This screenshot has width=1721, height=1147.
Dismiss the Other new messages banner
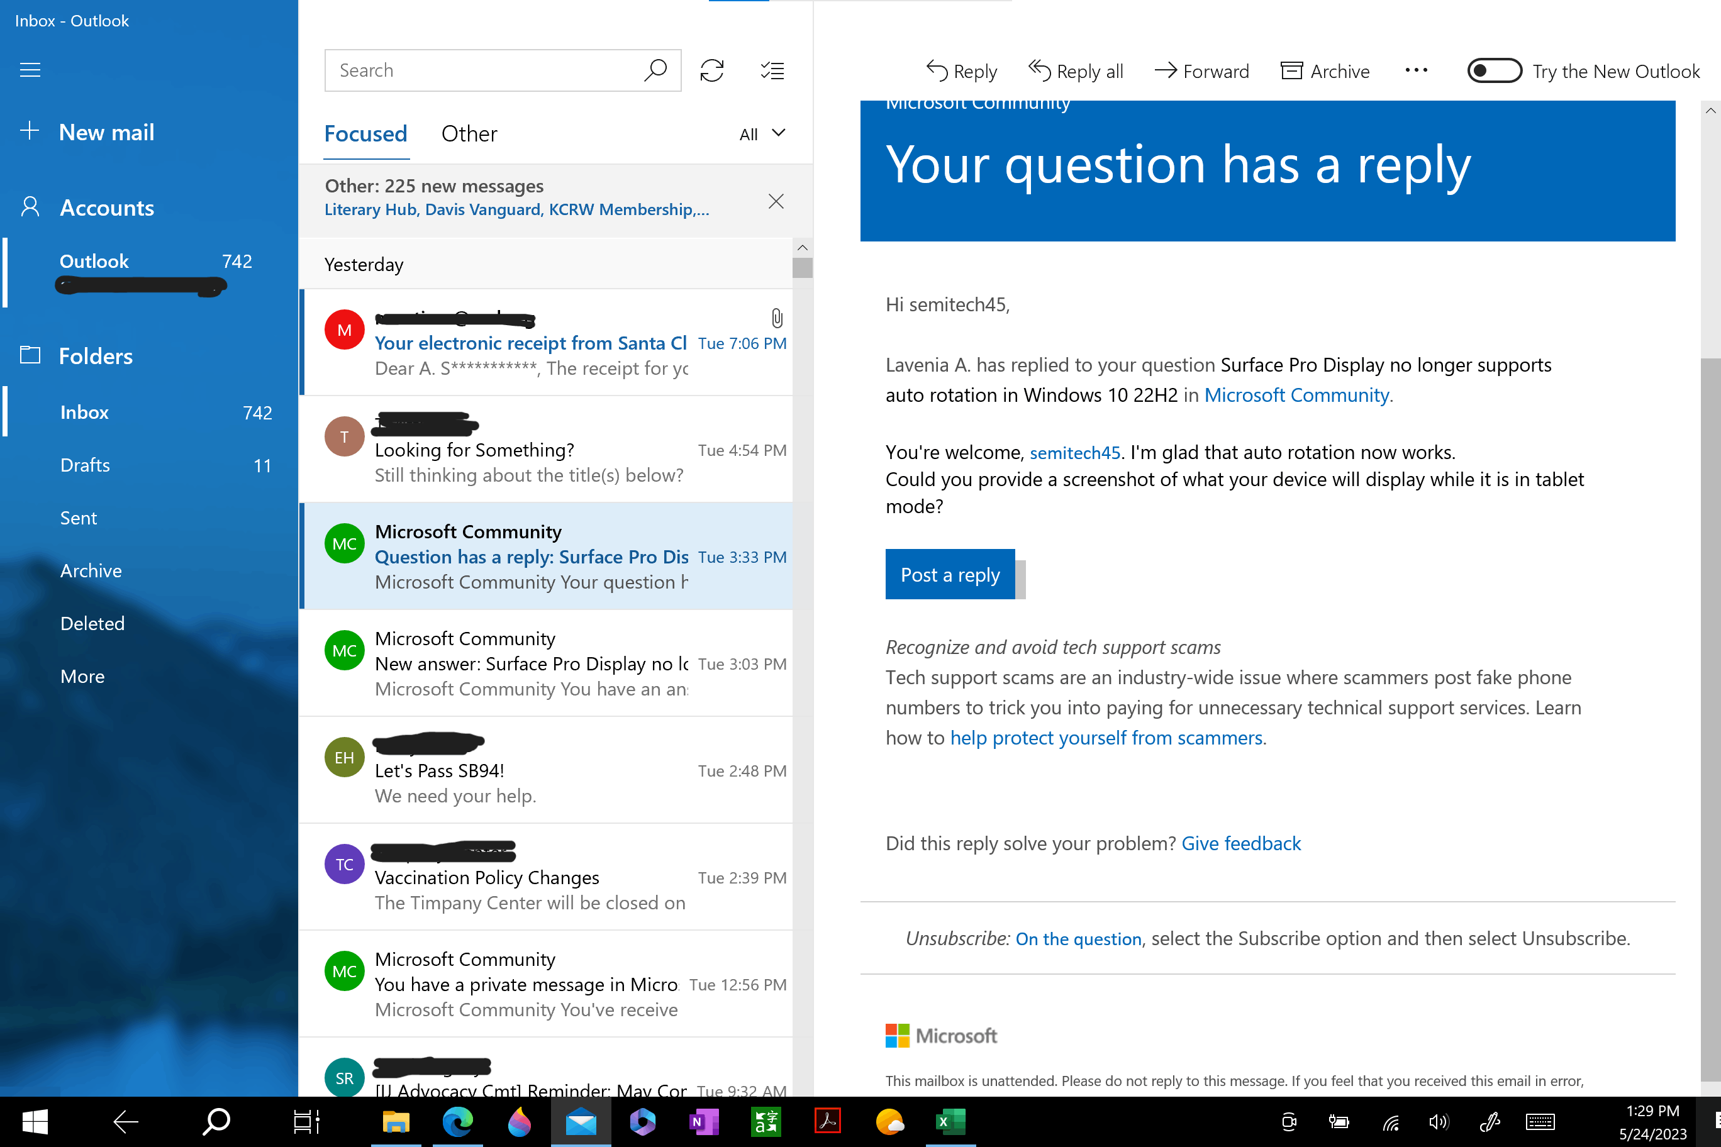point(776,201)
